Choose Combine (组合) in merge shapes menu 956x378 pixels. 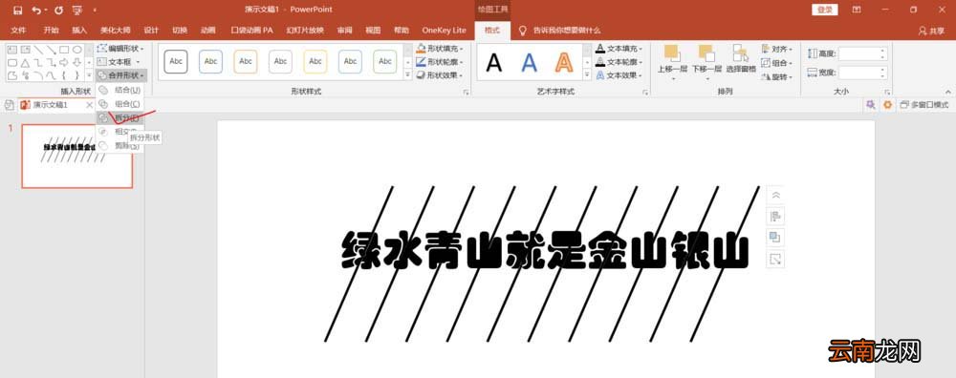(119, 103)
